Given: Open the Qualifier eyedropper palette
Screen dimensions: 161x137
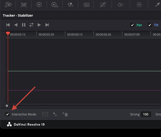Looking at the screenshot, I should pyautogui.click(x=157, y=4).
